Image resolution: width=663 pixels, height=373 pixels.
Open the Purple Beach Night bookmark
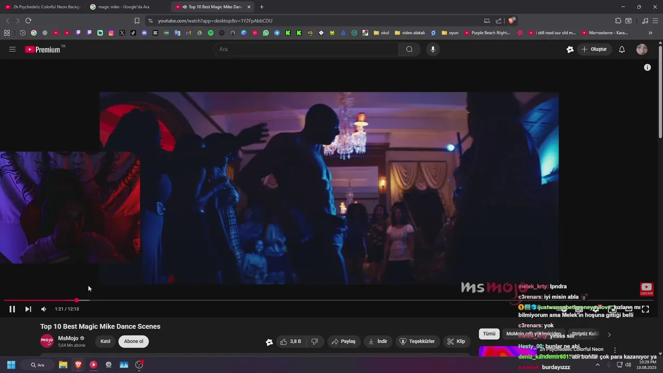pyautogui.click(x=487, y=33)
